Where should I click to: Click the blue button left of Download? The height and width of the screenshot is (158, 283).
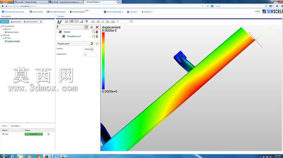[4, 22]
